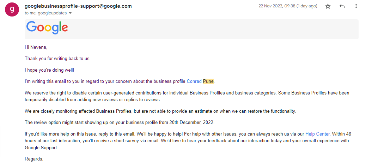Screen dimensions: 366x164
Task: Click the Google logo in header banner
Action: (x=47, y=28)
